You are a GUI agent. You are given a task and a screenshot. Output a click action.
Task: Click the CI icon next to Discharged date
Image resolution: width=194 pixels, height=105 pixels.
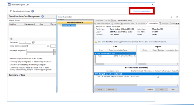(x=33, y=42)
